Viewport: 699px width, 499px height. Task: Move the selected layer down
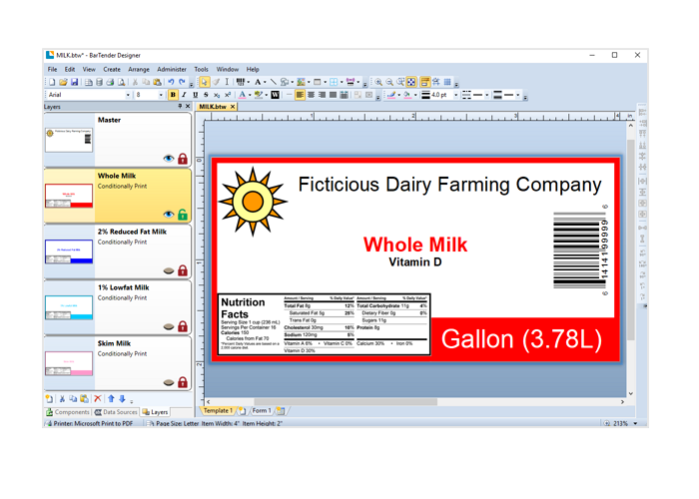(x=122, y=399)
